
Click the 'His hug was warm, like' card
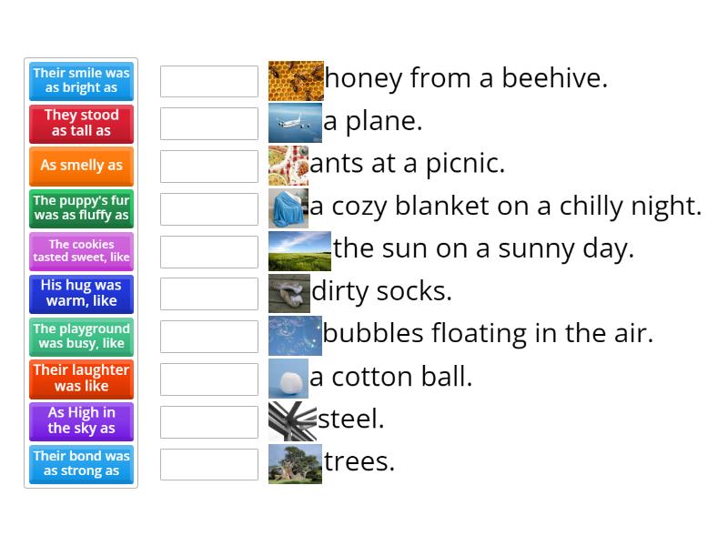coord(80,294)
